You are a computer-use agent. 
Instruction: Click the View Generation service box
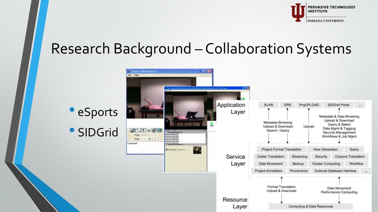[x=325, y=149]
